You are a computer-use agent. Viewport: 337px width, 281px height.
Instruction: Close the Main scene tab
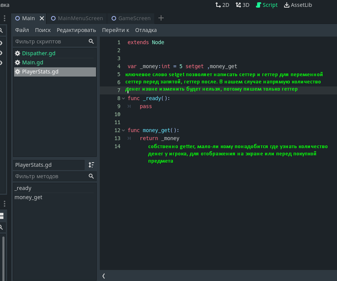point(42,18)
